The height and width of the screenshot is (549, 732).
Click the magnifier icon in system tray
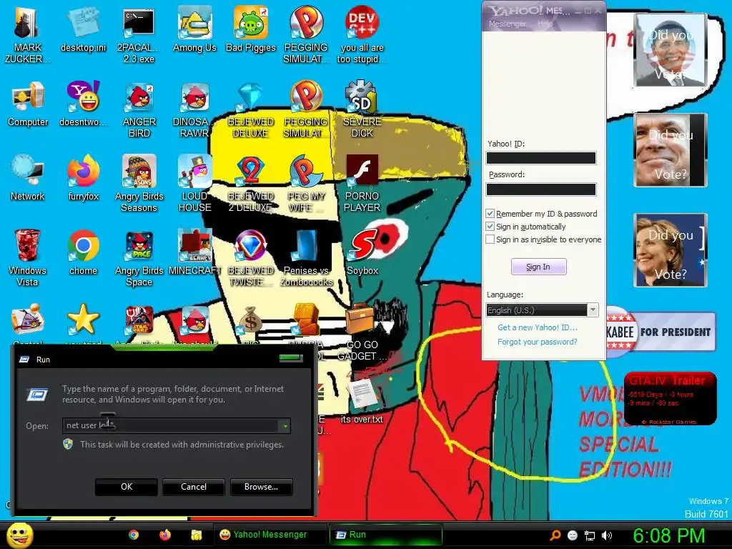point(555,535)
